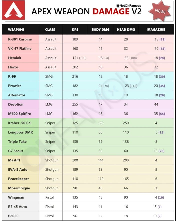Select the R-301 Carbine weapon name

click(20, 39)
